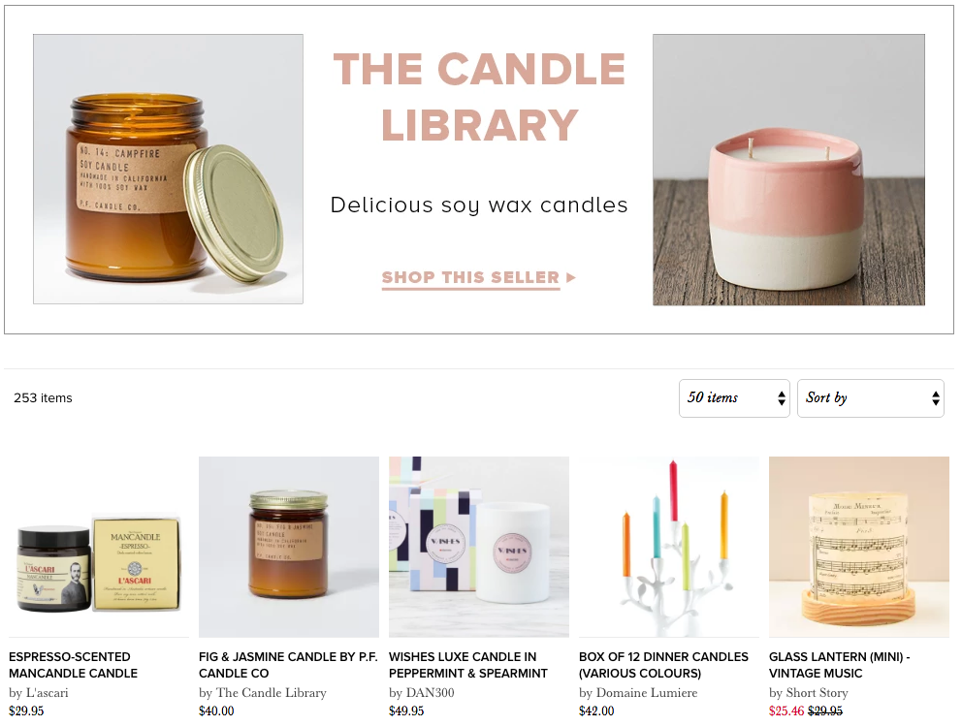Click the Sort by dropdown arrows
The height and width of the screenshot is (726, 962).
[x=935, y=398]
